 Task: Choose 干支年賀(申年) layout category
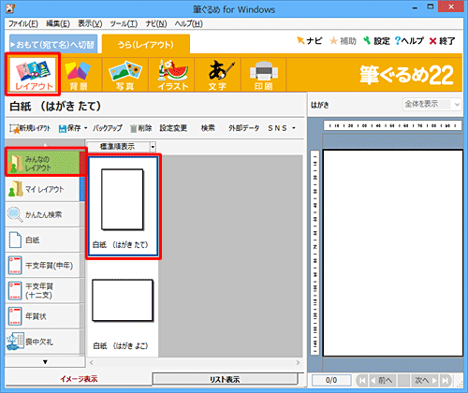pyautogui.click(x=42, y=266)
